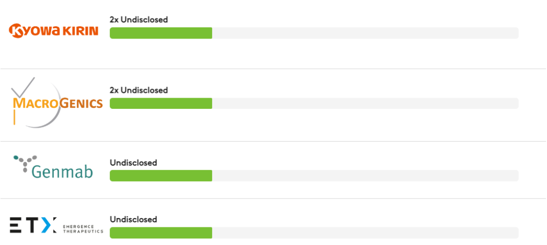Click the green filled MacroGenics progress bar
Image resolution: width=547 pixels, height=245 pixels.
tap(161, 103)
